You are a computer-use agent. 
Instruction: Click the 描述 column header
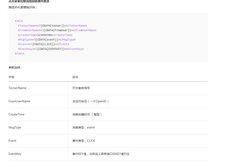[x=75, y=77]
